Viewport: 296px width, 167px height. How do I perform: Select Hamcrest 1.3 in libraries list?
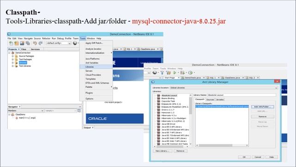[167, 113]
